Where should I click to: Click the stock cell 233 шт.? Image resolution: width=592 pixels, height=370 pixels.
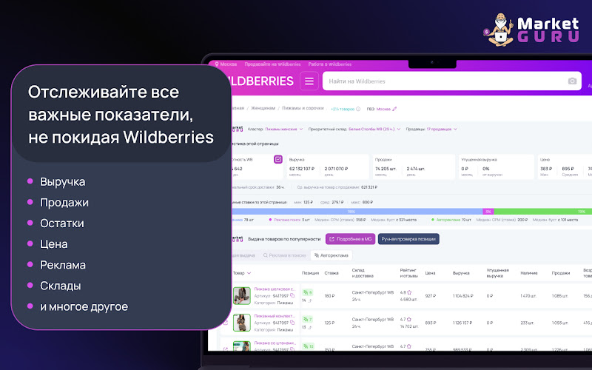click(527, 323)
